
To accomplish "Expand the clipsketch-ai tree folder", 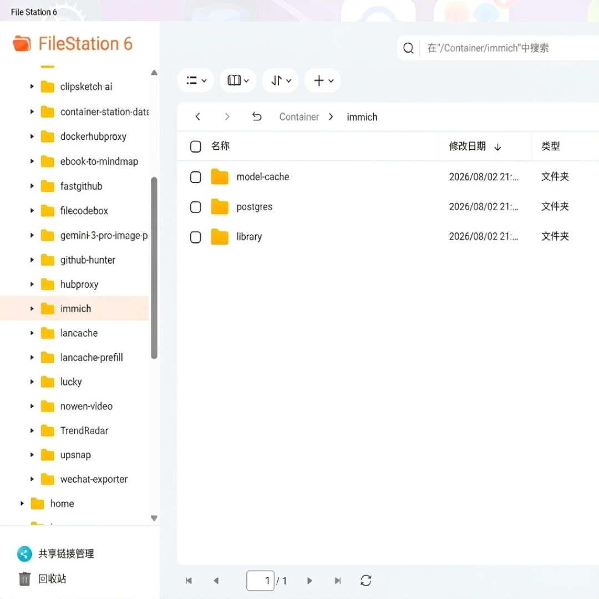I will tap(32, 87).
